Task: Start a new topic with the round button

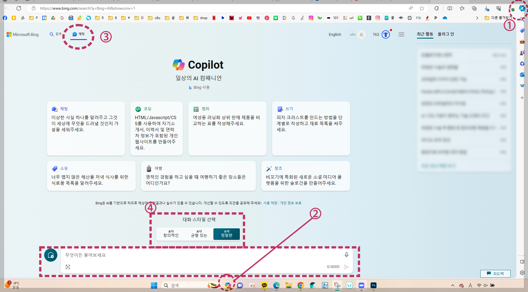Action: click(x=51, y=255)
